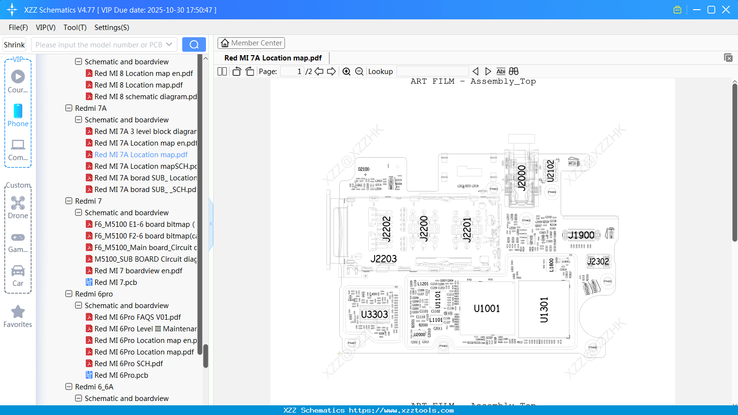Switch to two-page layout view

click(x=221, y=71)
